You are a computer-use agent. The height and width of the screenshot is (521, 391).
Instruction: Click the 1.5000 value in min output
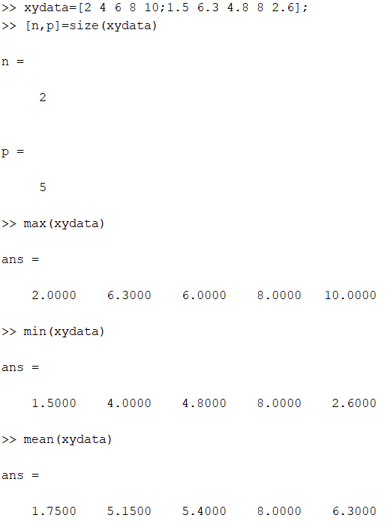click(x=54, y=403)
